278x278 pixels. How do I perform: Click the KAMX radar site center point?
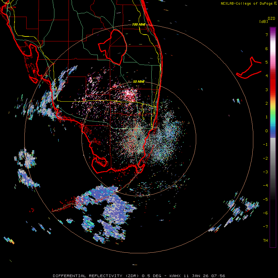coord(139,138)
